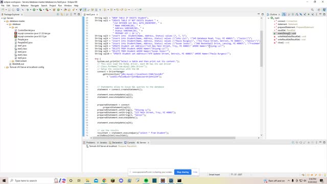The image size is (327, 184).
Task: Select Tomcat v9.0 Server in Servers view
Action: pyautogui.click(x=111, y=146)
